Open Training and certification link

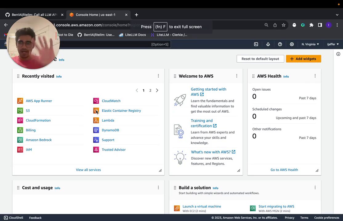(x=204, y=123)
